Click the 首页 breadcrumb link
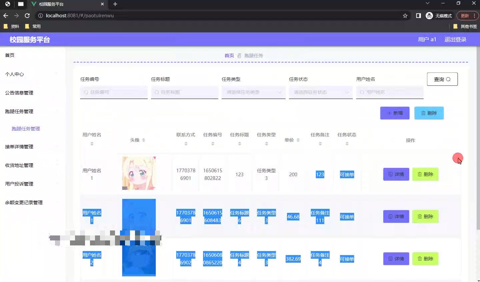The height and width of the screenshot is (282, 480). (x=229, y=55)
